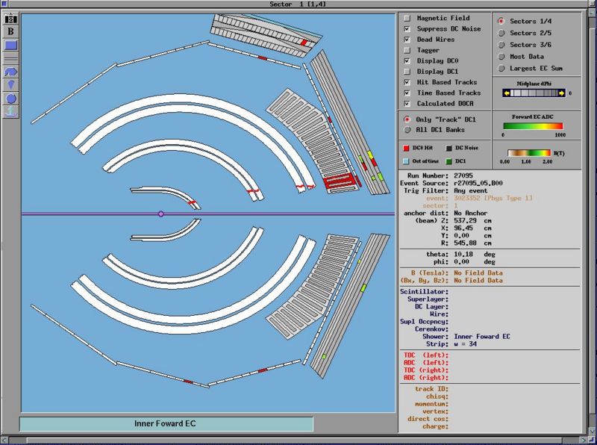
Task: Uncheck Suppress DC Noise
Action: [407, 28]
